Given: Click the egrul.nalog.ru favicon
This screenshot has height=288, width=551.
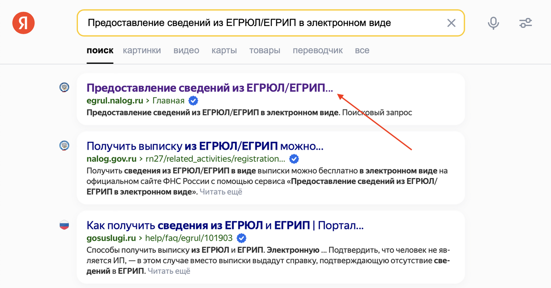Looking at the screenshot, I should [x=64, y=87].
